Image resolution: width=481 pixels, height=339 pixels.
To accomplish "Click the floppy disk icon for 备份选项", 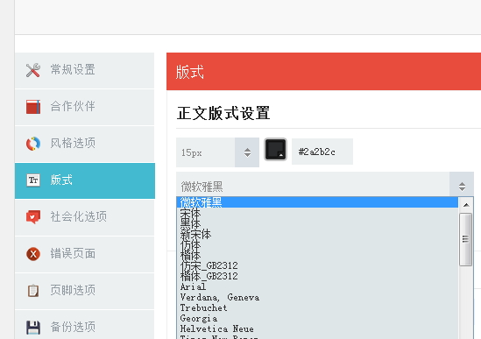I will pos(33,328).
